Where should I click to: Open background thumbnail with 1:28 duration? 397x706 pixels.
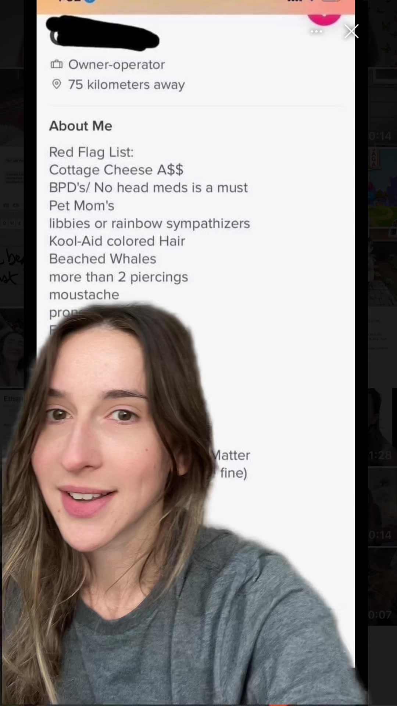pos(382,427)
